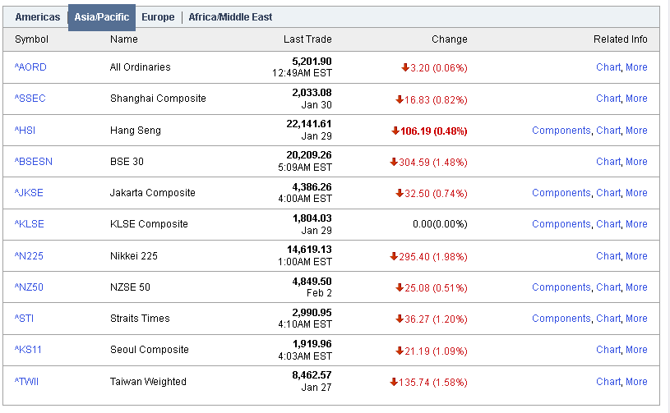Open the ^N225 symbol link
The width and height of the screenshot is (670, 413).
click(29, 256)
